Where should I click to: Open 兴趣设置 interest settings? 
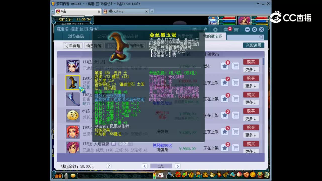coord(254,45)
